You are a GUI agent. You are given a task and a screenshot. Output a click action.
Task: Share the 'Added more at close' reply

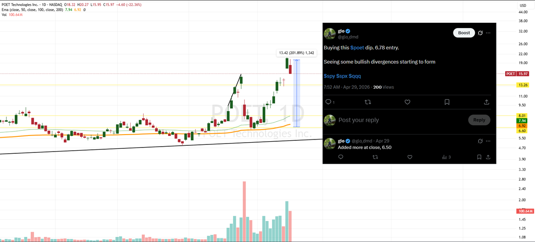[x=488, y=157]
